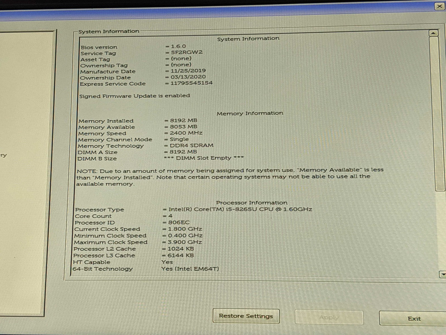This screenshot has width=446, height=335.
Task: Select the Service Tag value 5F2RGW2
Action: pos(187,52)
